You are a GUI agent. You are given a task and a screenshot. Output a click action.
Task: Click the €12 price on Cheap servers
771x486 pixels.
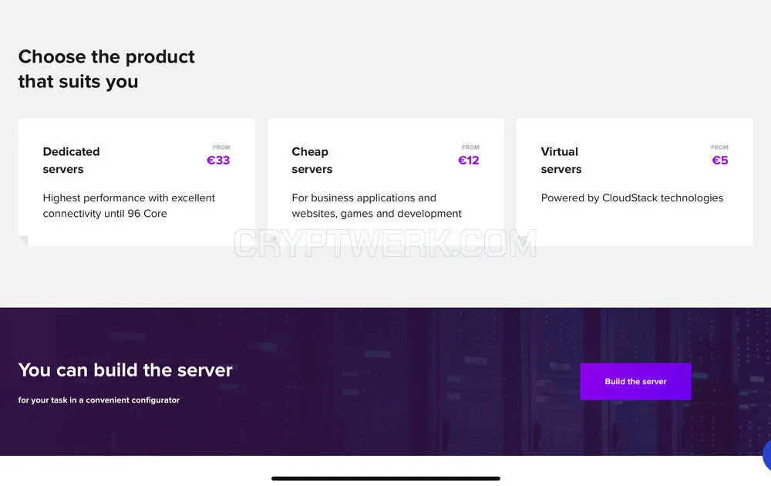point(468,160)
